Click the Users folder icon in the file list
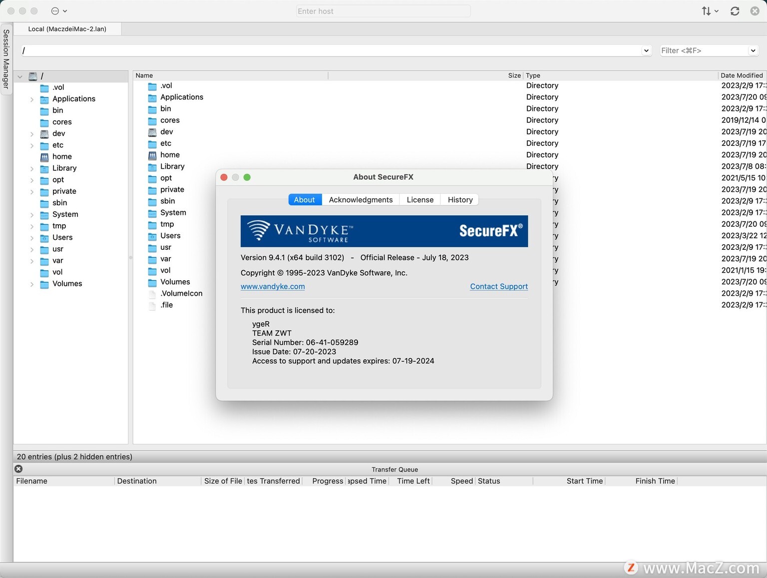Image resolution: width=767 pixels, height=578 pixels. pos(152,236)
